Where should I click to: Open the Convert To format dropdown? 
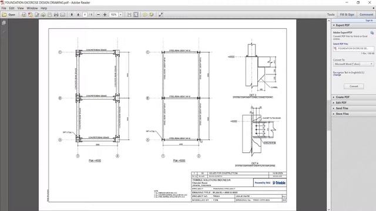point(354,64)
